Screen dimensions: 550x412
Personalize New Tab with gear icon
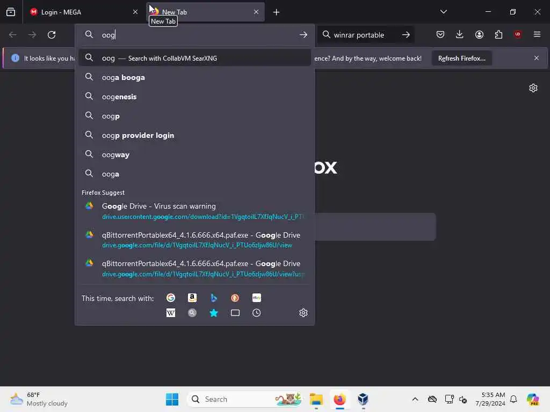[533, 88]
